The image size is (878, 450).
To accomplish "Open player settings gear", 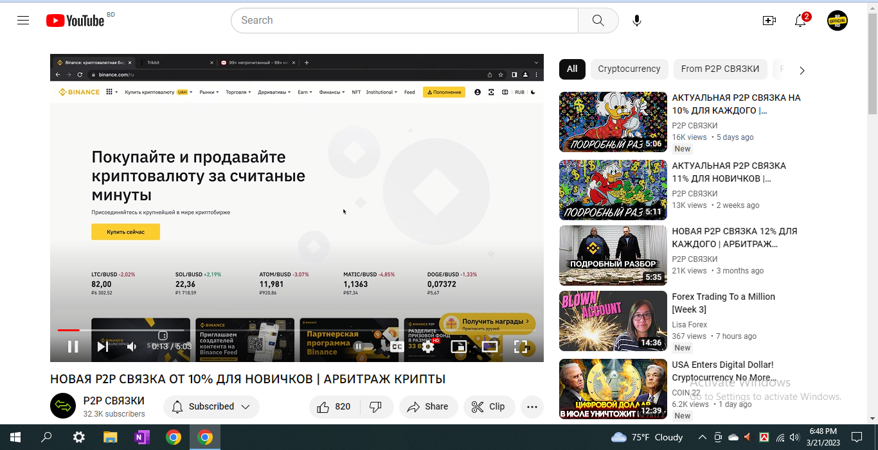I will 428,347.
